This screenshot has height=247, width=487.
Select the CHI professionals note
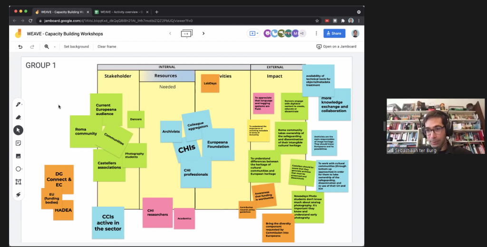click(x=195, y=172)
